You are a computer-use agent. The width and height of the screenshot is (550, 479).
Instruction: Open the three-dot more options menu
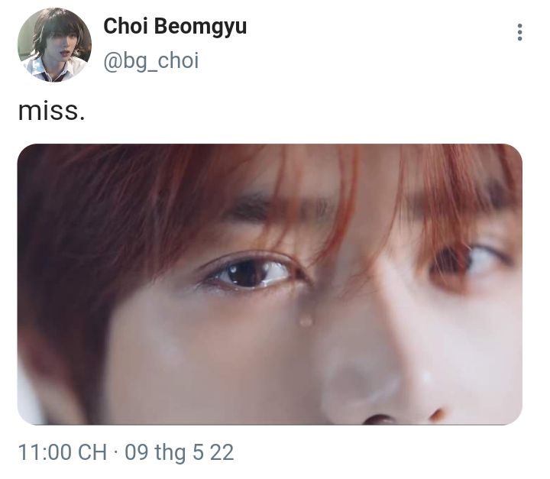pos(519,32)
